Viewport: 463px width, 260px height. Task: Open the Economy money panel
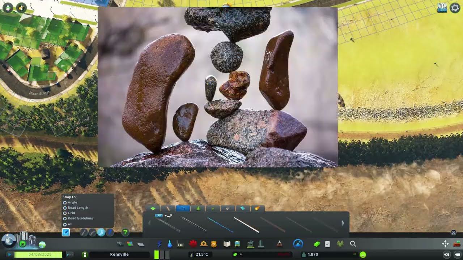pyautogui.click(x=317, y=244)
